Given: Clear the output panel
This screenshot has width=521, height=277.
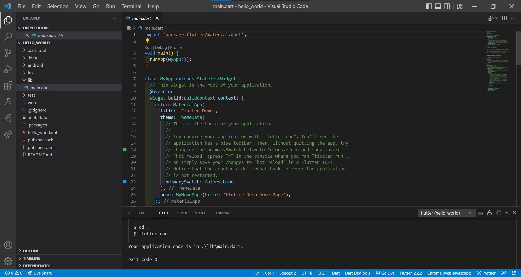Looking at the screenshot, I should pos(481,213).
